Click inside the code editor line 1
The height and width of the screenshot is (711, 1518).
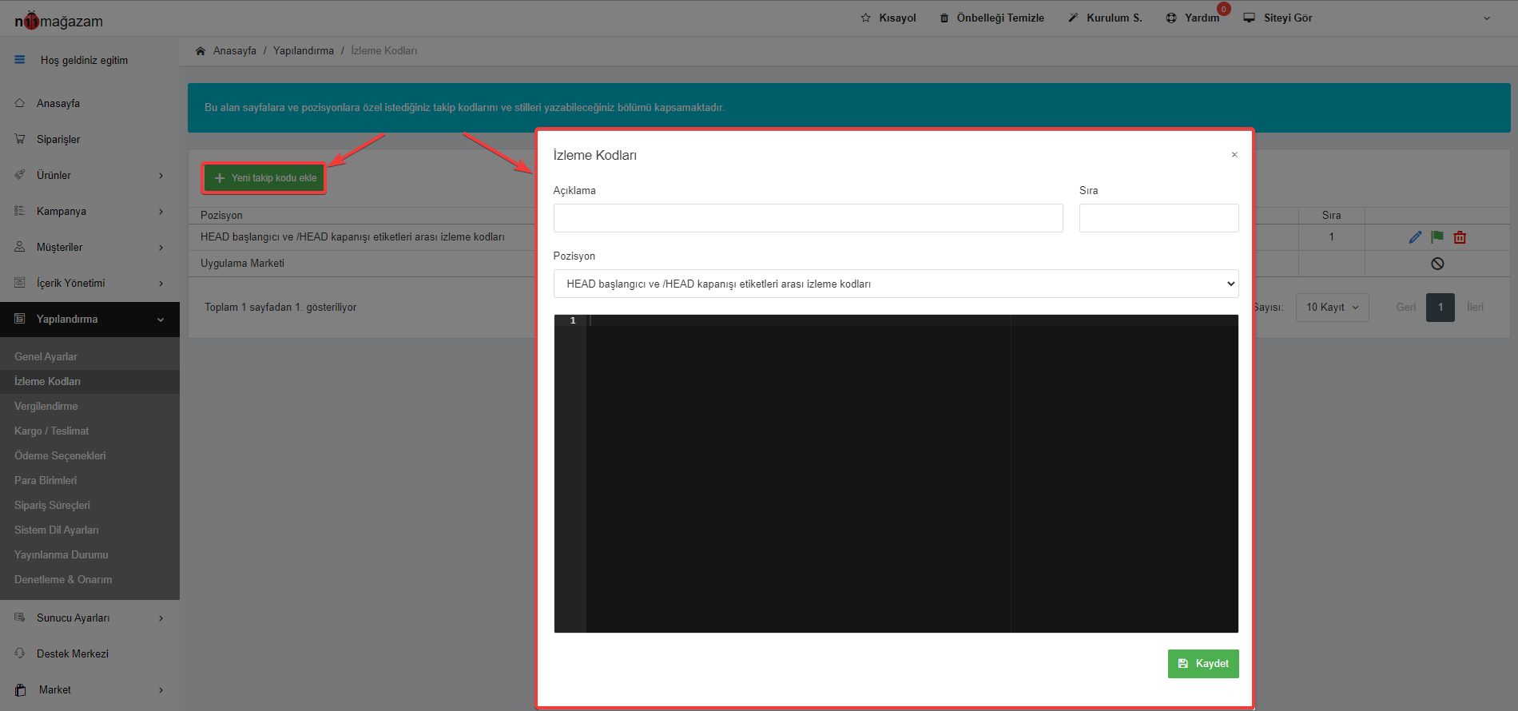coord(911,320)
